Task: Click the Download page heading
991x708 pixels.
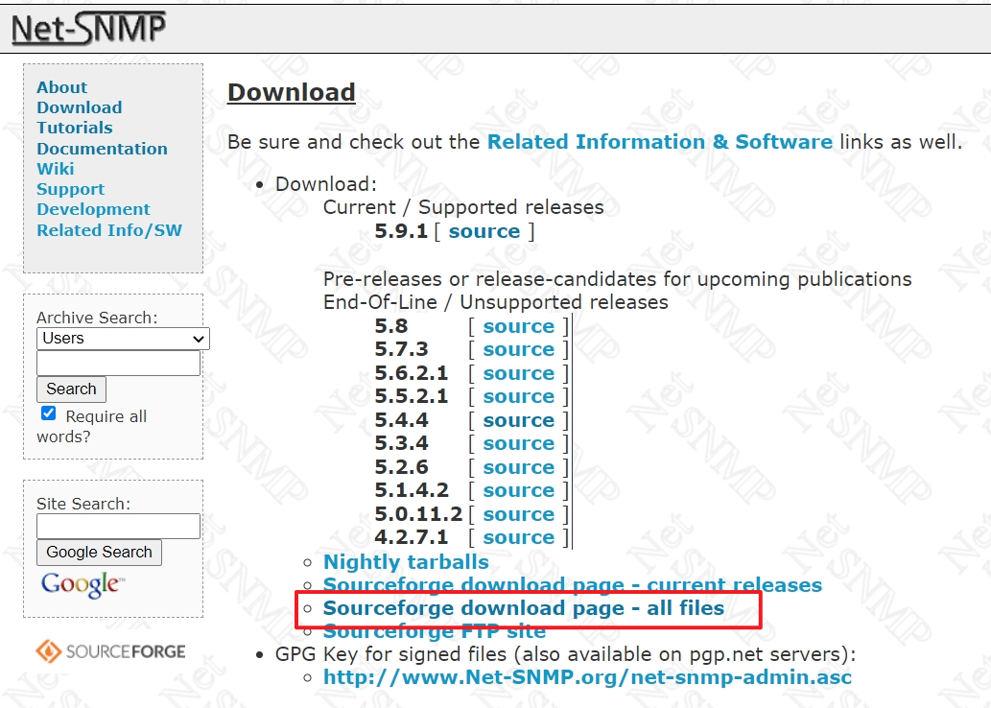Action: (292, 92)
